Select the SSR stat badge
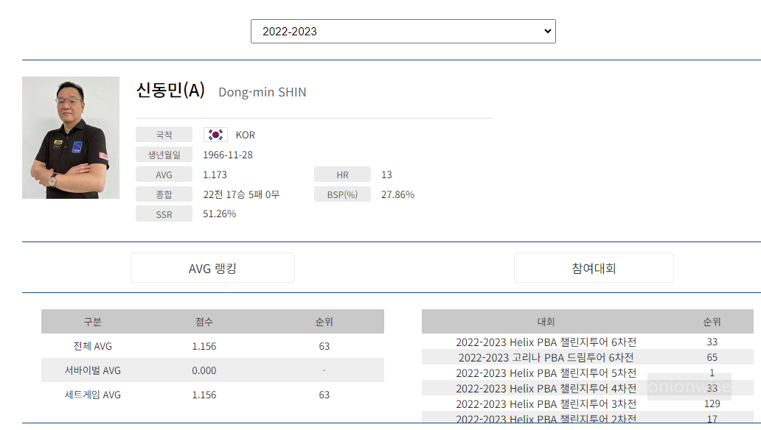 click(x=164, y=214)
